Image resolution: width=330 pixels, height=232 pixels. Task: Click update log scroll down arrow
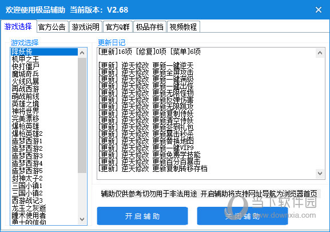(320, 174)
